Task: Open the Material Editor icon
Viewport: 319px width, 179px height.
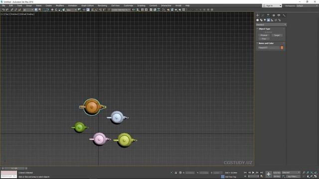Action: 164,10
